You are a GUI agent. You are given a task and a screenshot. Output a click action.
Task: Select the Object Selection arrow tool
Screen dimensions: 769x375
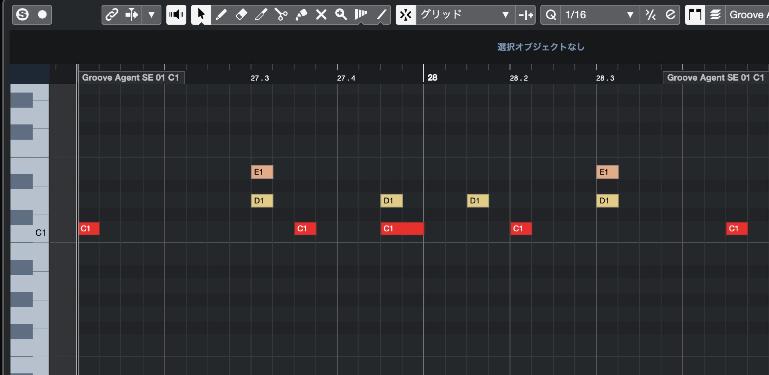click(x=201, y=15)
